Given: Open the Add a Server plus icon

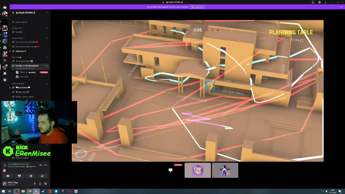Looking at the screenshot, I should [5, 73].
